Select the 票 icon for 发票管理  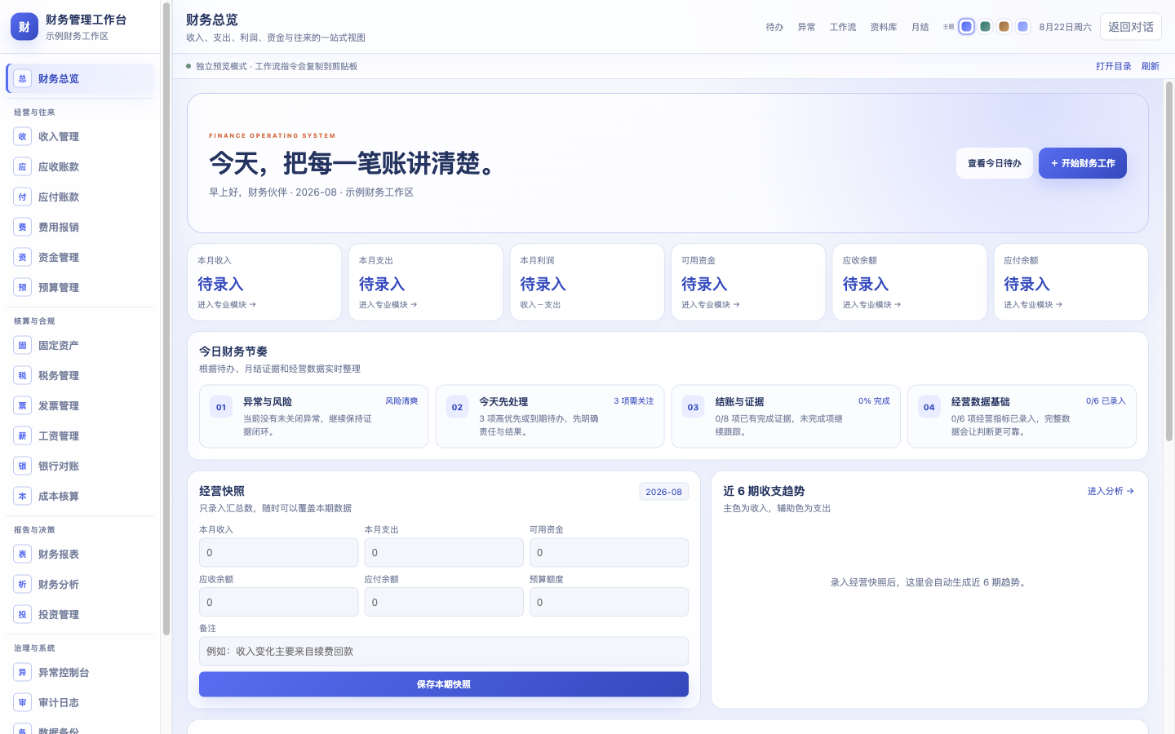22,406
